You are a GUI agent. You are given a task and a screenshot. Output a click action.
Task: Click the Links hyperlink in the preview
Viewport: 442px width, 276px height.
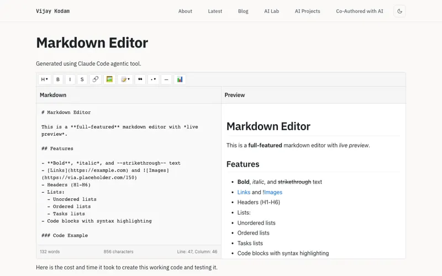click(x=244, y=192)
